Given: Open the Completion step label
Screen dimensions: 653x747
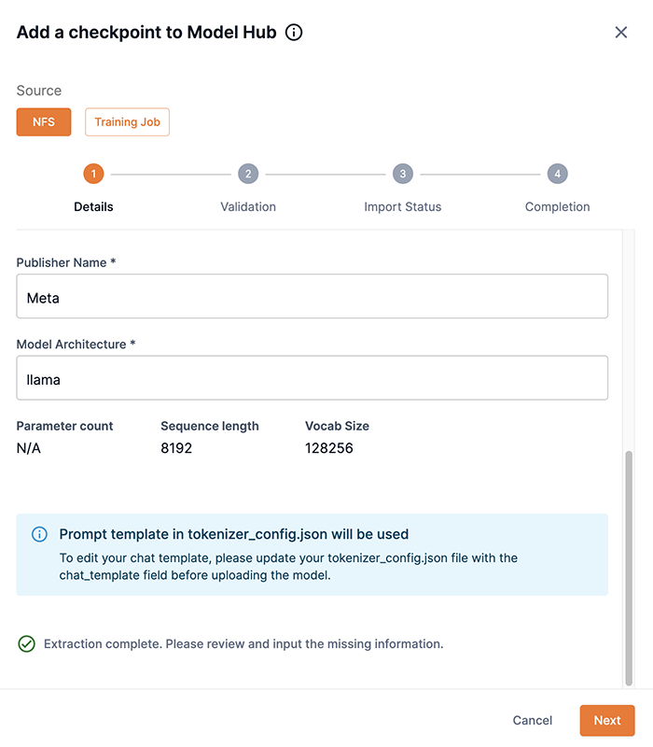Looking at the screenshot, I should 557,206.
